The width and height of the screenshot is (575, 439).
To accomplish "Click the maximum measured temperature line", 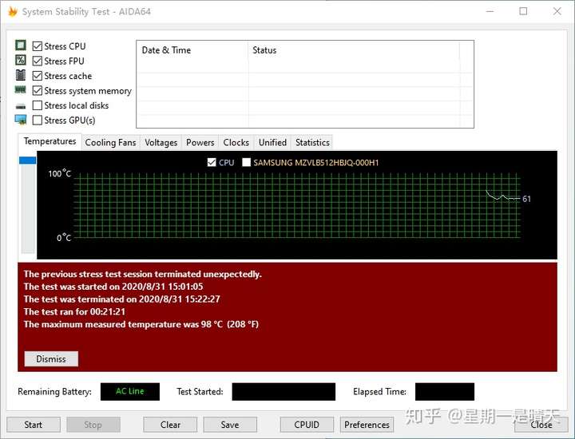I will coord(141,325).
